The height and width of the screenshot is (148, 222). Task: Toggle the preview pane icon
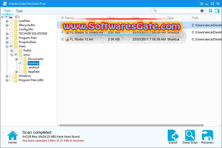point(217,11)
